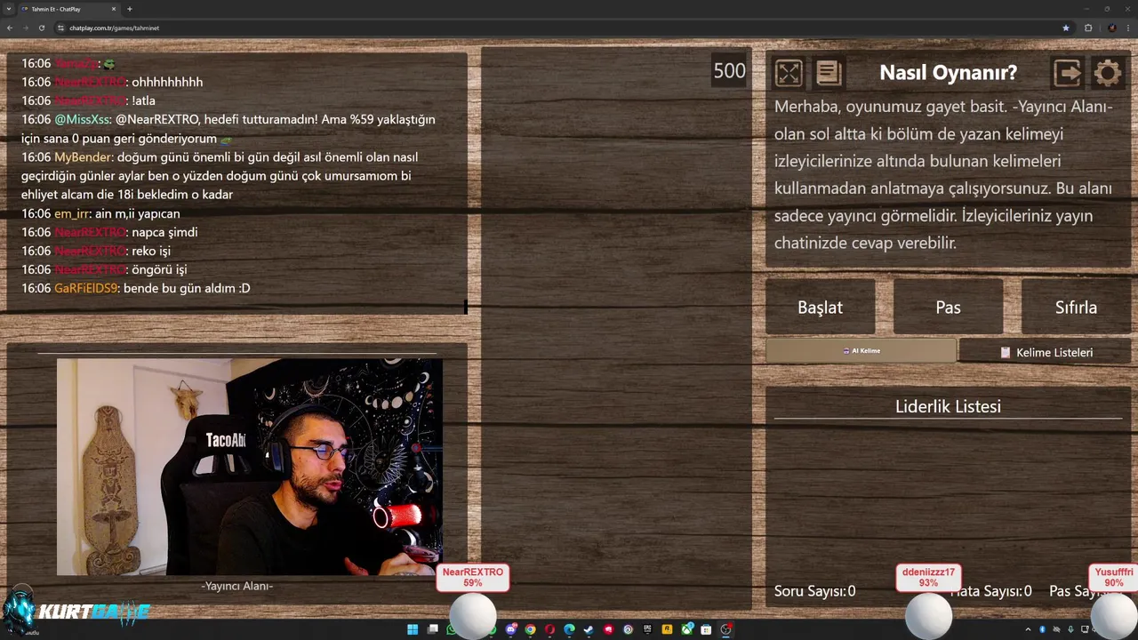1138x640 pixels.
Task: Click the streamer webcam video
Action: tap(250, 467)
